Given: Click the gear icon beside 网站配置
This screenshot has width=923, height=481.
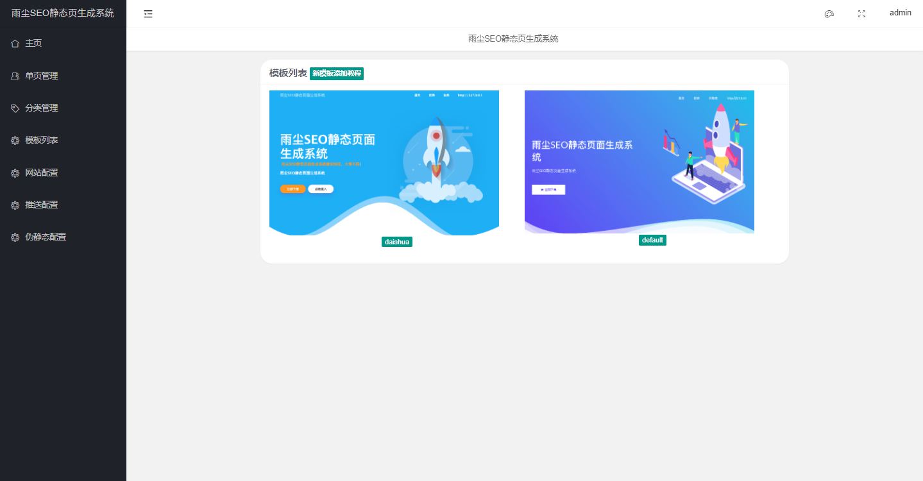Looking at the screenshot, I should click(x=15, y=173).
